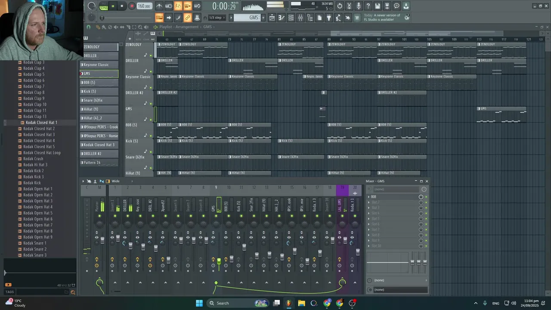Disable the 808 effect slot LED
Image resolution: width=551 pixels, height=310 pixels.
tap(426, 197)
